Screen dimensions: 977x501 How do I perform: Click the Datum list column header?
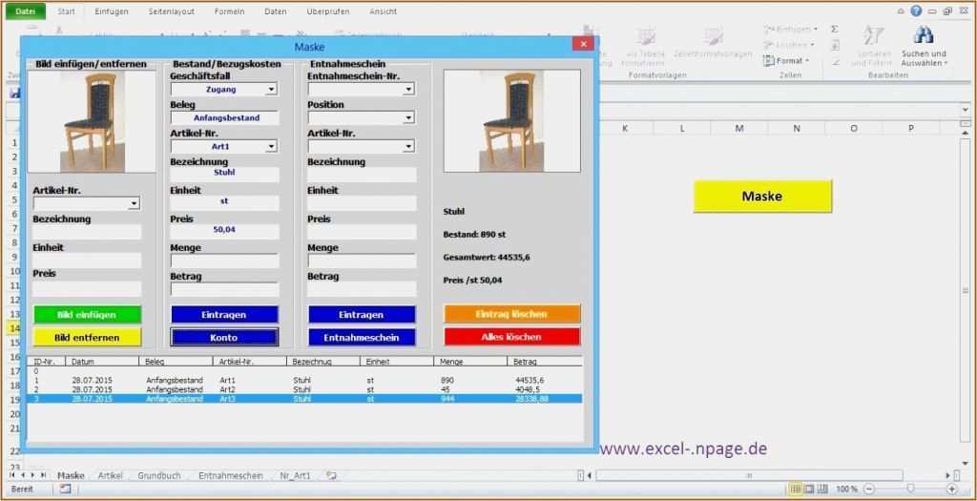101,362
